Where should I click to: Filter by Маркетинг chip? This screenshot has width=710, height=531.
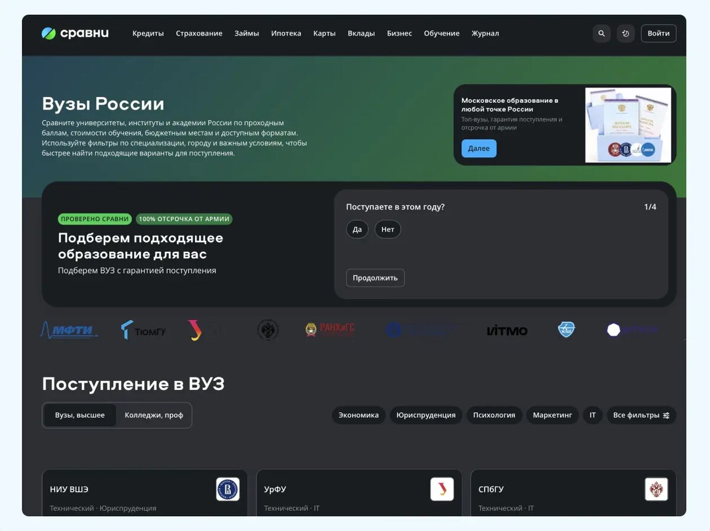(553, 415)
